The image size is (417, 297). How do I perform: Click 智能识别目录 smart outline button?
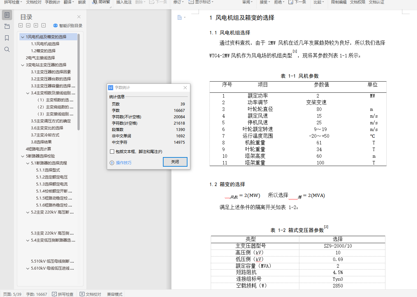coord(68,25)
